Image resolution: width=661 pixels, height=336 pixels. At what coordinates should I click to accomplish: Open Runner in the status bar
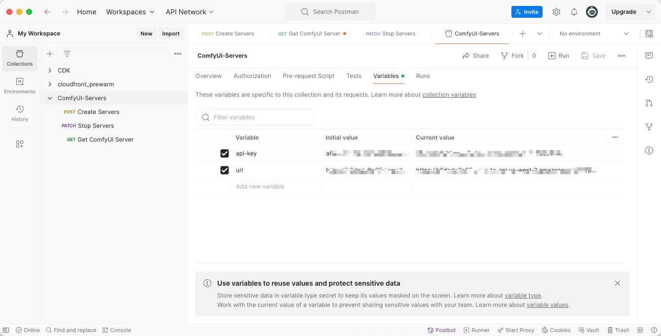(476, 330)
